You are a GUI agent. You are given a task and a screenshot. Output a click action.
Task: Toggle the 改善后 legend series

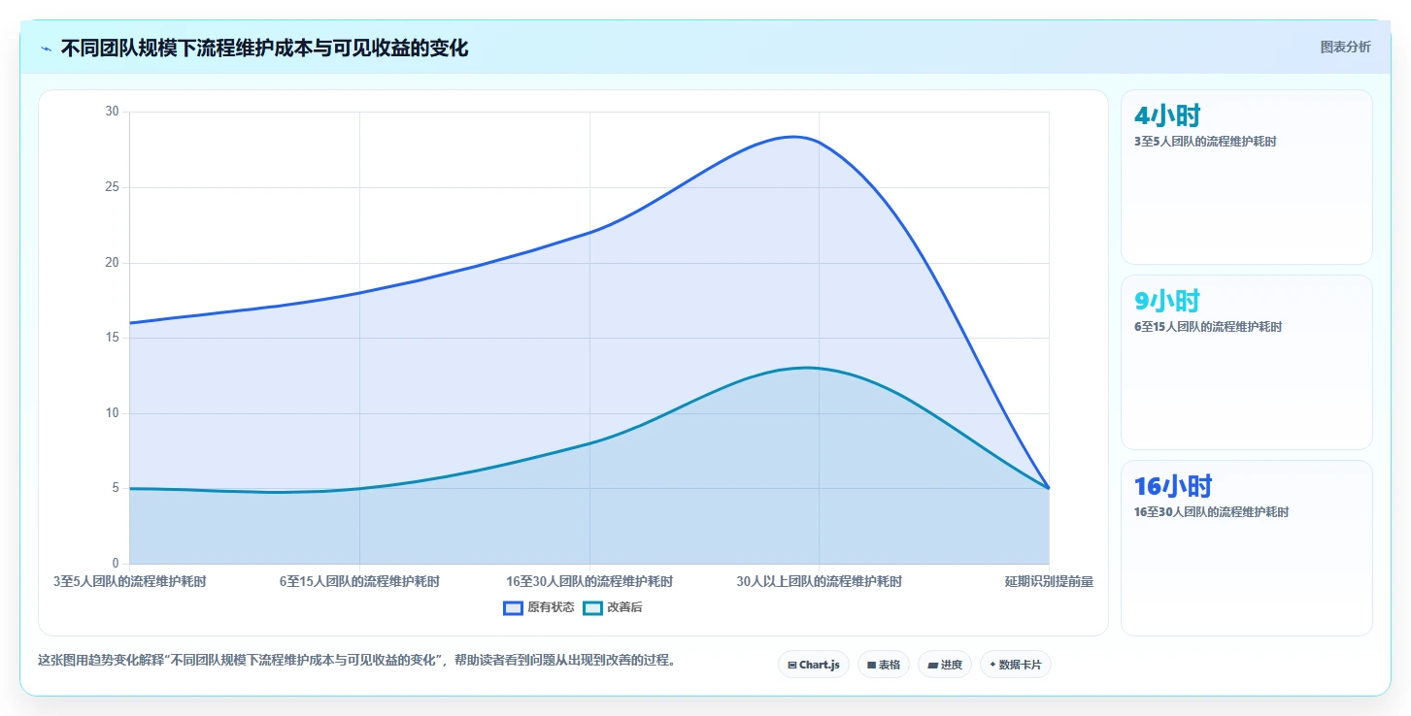(613, 607)
